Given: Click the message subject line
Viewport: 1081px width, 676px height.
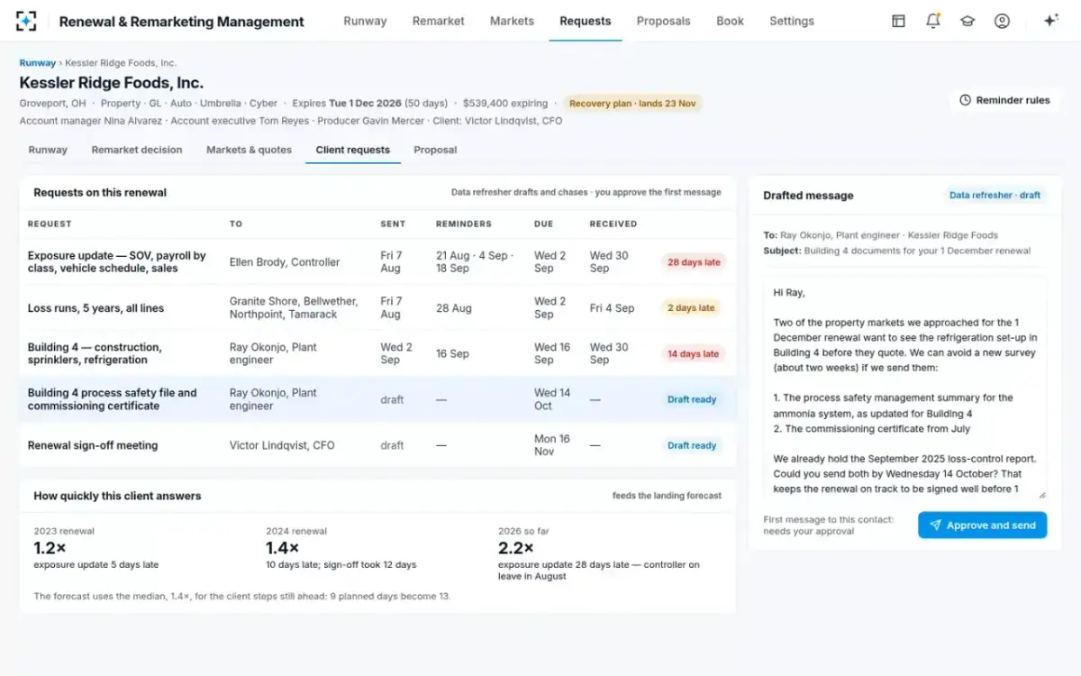Looking at the screenshot, I should [x=897, y=251].
